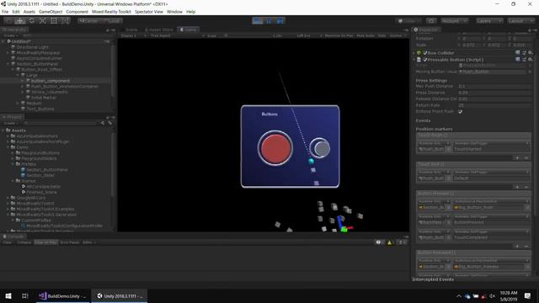Click the Pause button

click(269, 21)
